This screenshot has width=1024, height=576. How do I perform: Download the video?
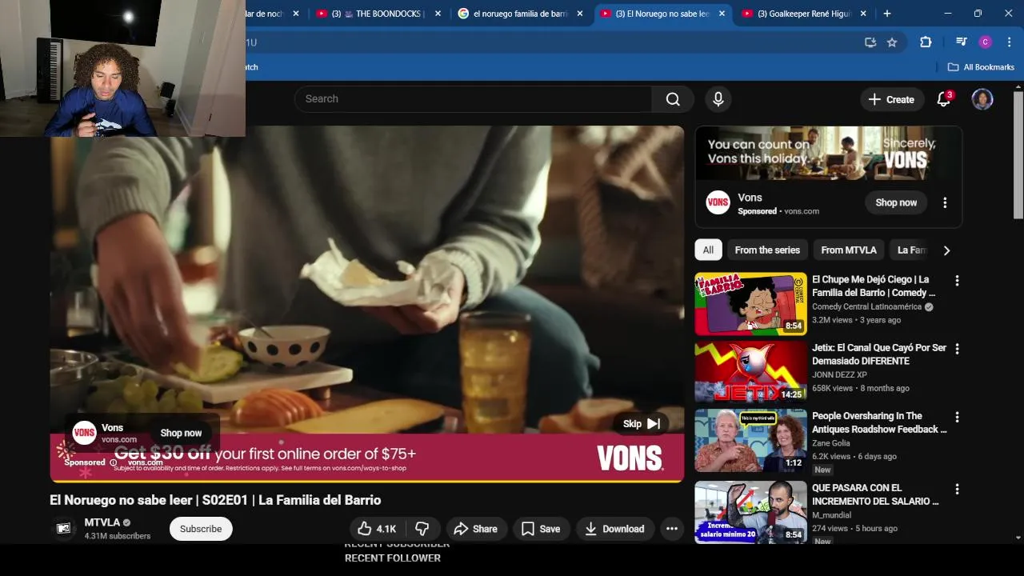(x=615, y=529)
